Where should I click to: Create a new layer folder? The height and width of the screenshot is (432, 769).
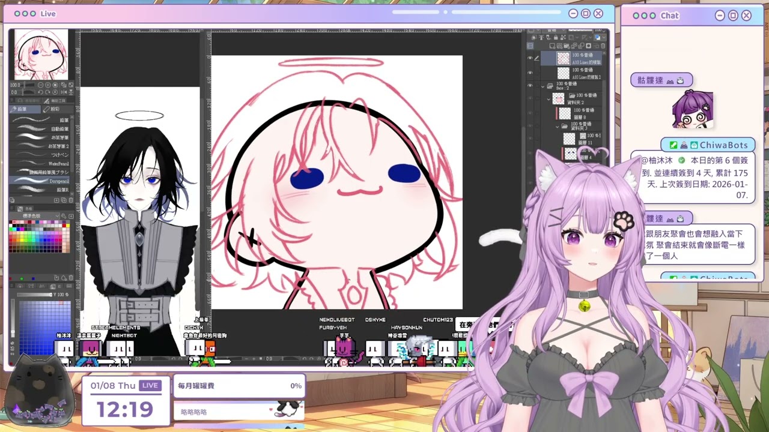pos(567,46)
